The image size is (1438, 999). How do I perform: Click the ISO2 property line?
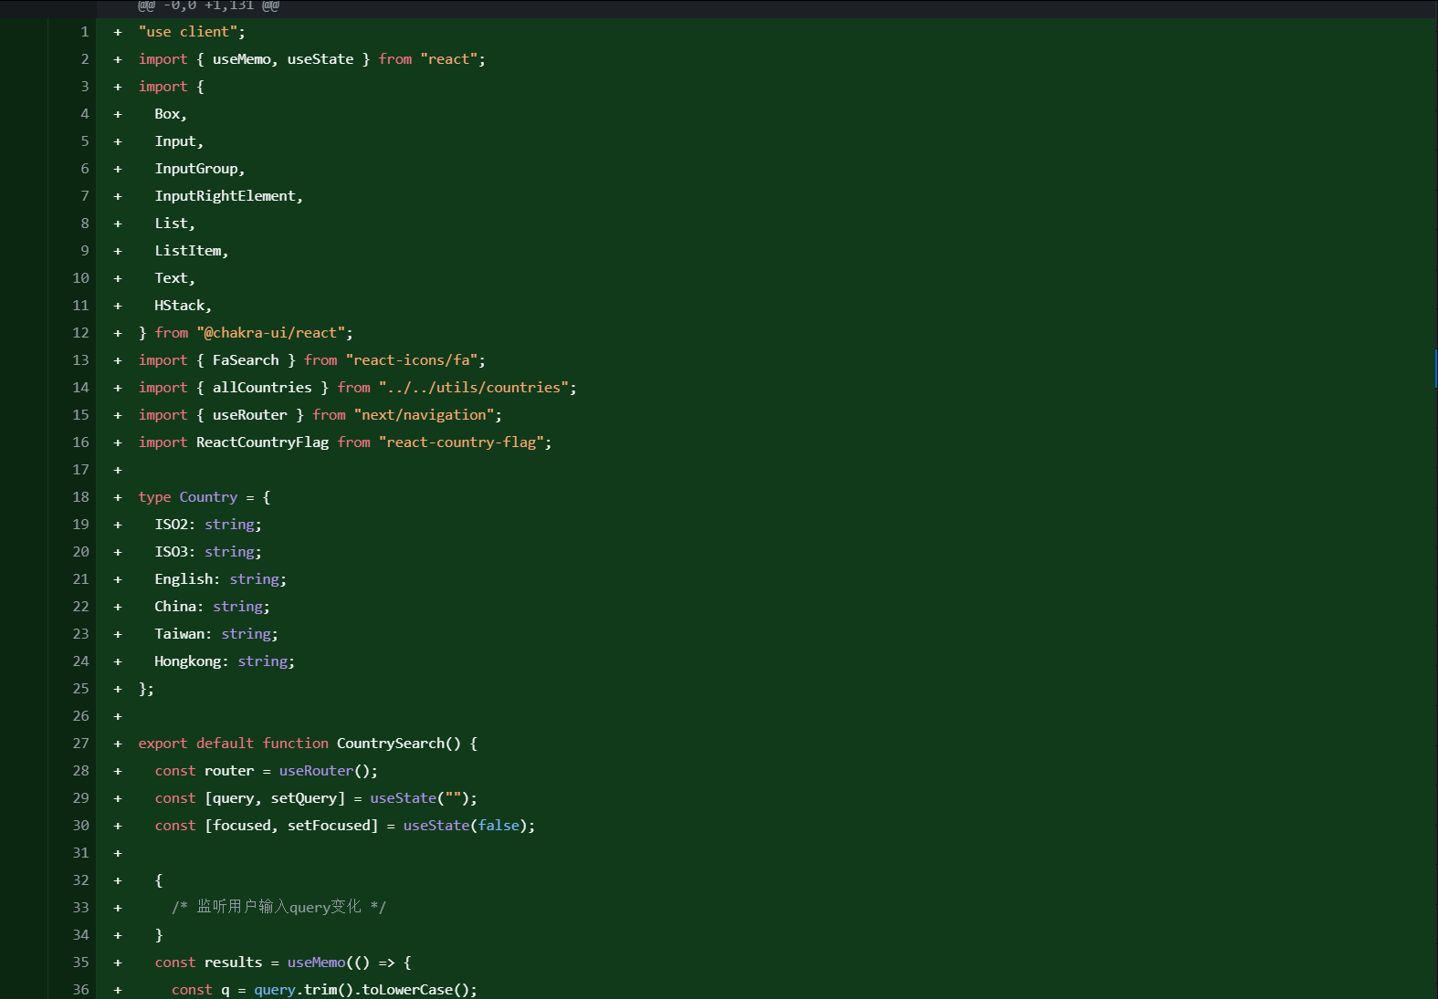pyautogui.click(x=208, y=525)
